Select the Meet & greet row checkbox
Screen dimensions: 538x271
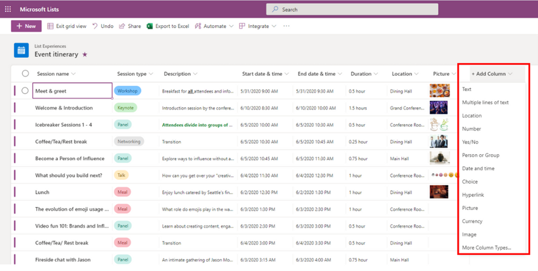click(25, 91)
